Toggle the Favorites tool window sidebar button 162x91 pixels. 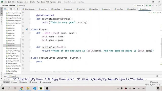pos(2,75)
